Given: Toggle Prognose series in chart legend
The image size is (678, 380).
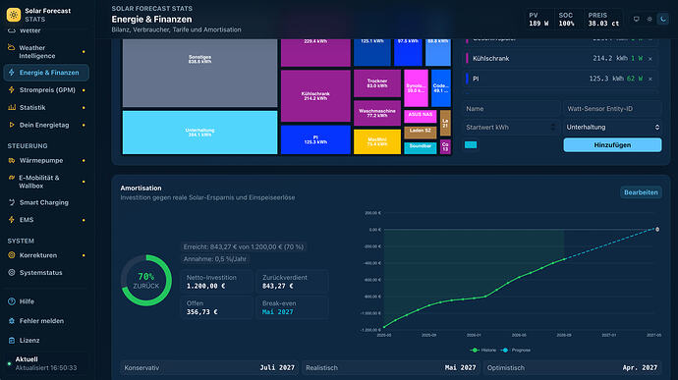Looking at the screenshot, I should tap(516, 351).
